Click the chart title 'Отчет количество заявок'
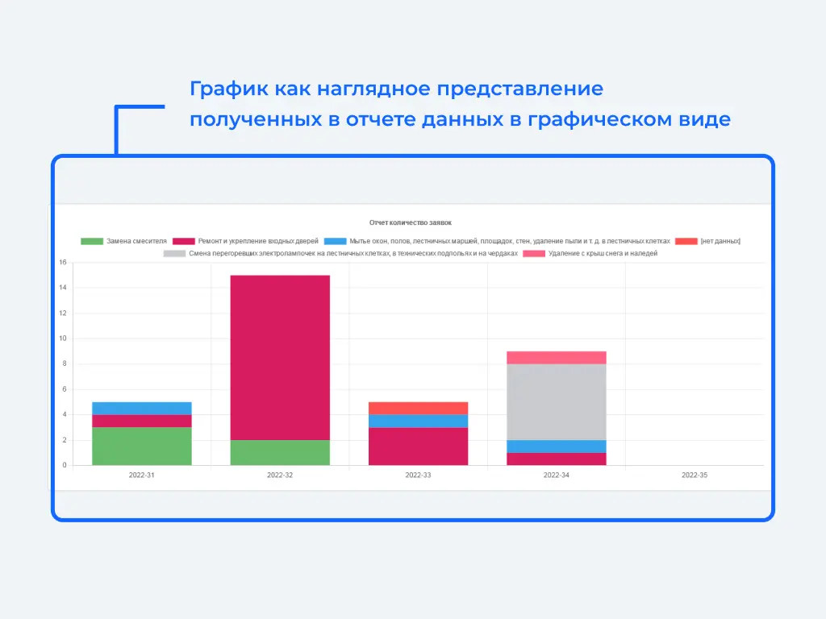The width and height of the screenshot is (826, 619). pos(411,222)
